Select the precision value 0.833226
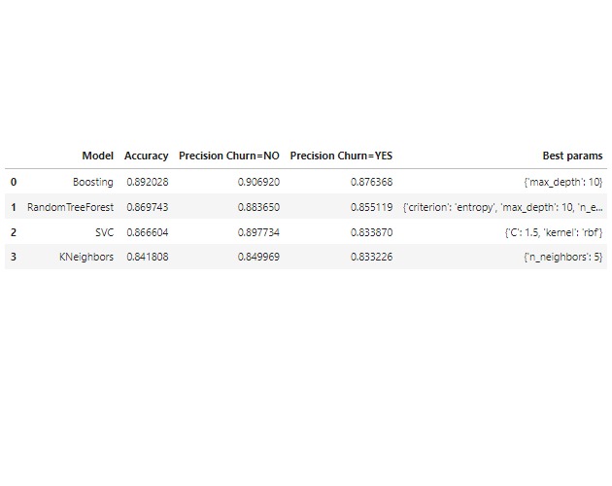Viewport: 612px width, 486px height. click(372, 258)
